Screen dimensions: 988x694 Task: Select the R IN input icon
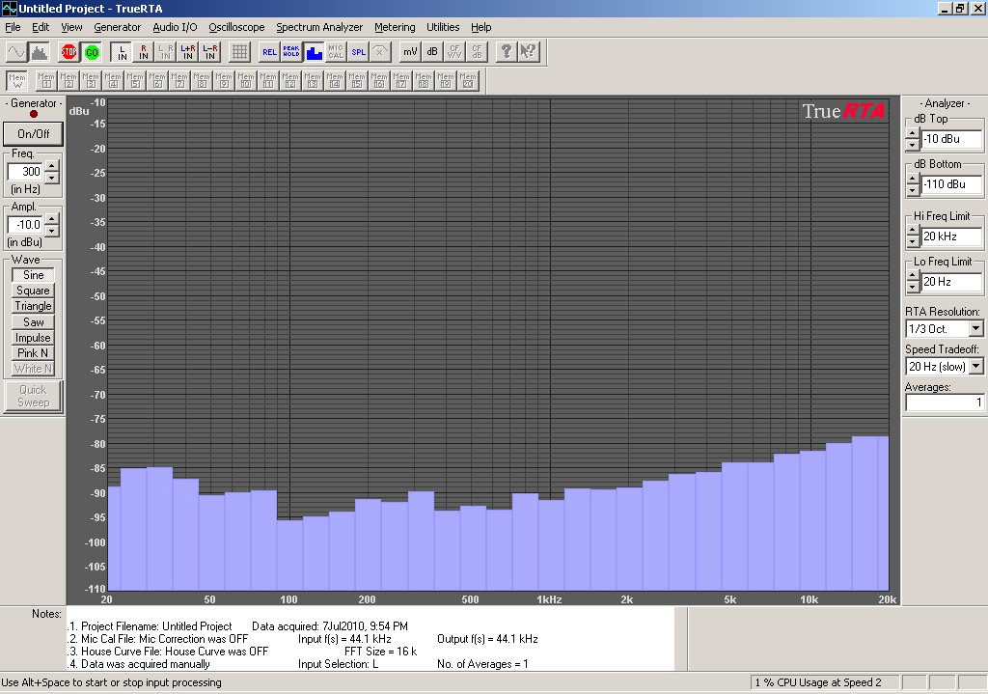144,52
